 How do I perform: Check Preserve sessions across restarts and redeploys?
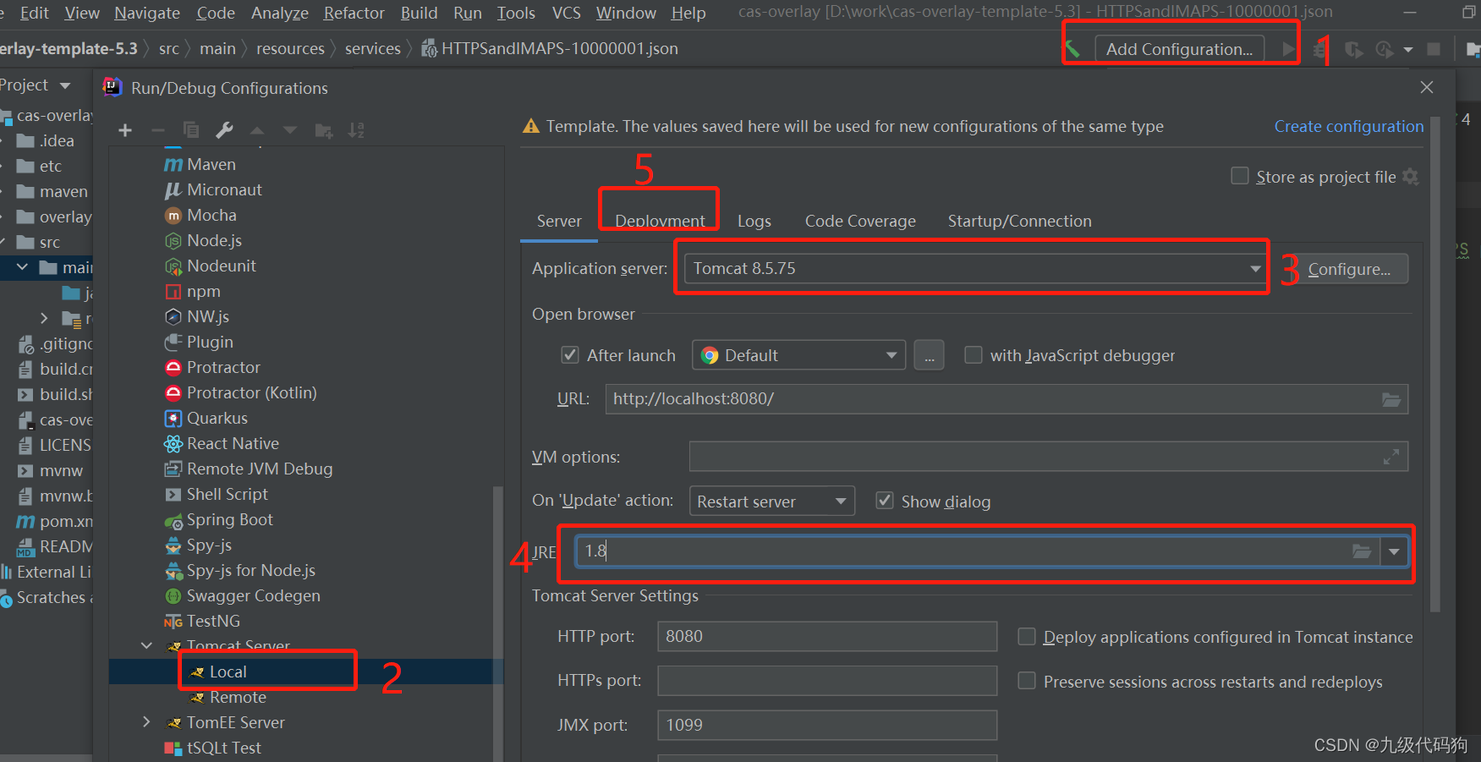(x=1027, y=681)
